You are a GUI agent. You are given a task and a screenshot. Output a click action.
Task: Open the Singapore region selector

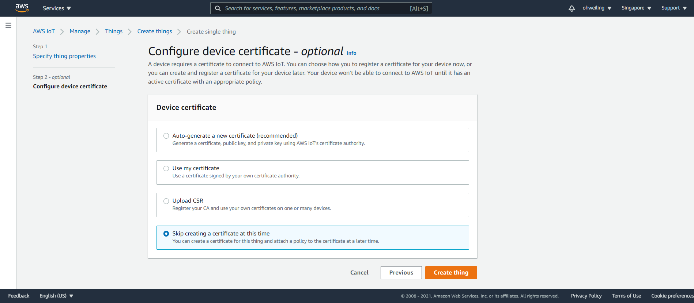point(636,8)
